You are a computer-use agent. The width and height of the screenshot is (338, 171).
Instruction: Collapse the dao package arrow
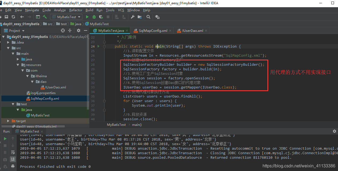pyautogui.click(x=32, y=82)
